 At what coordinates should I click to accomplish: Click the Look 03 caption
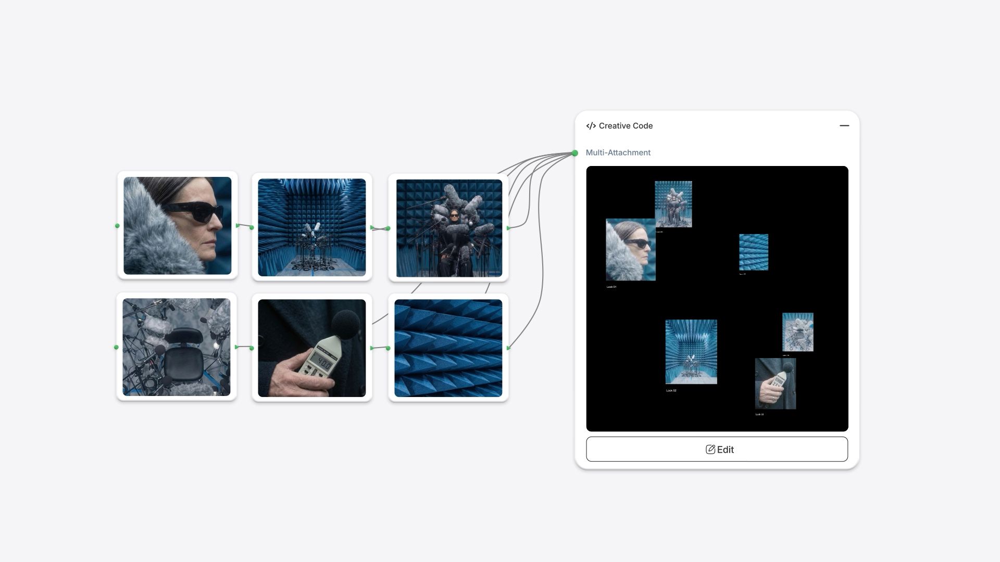click(759, 414)
